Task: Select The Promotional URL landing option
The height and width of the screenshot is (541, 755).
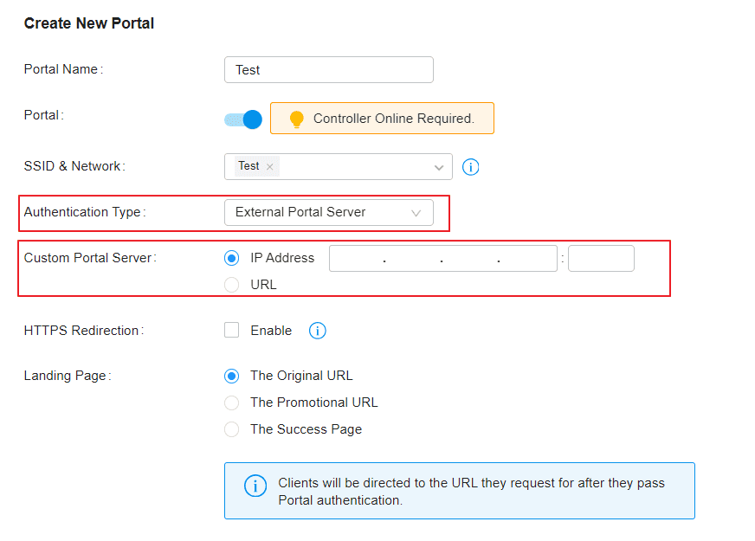Action: coord(231,403)
